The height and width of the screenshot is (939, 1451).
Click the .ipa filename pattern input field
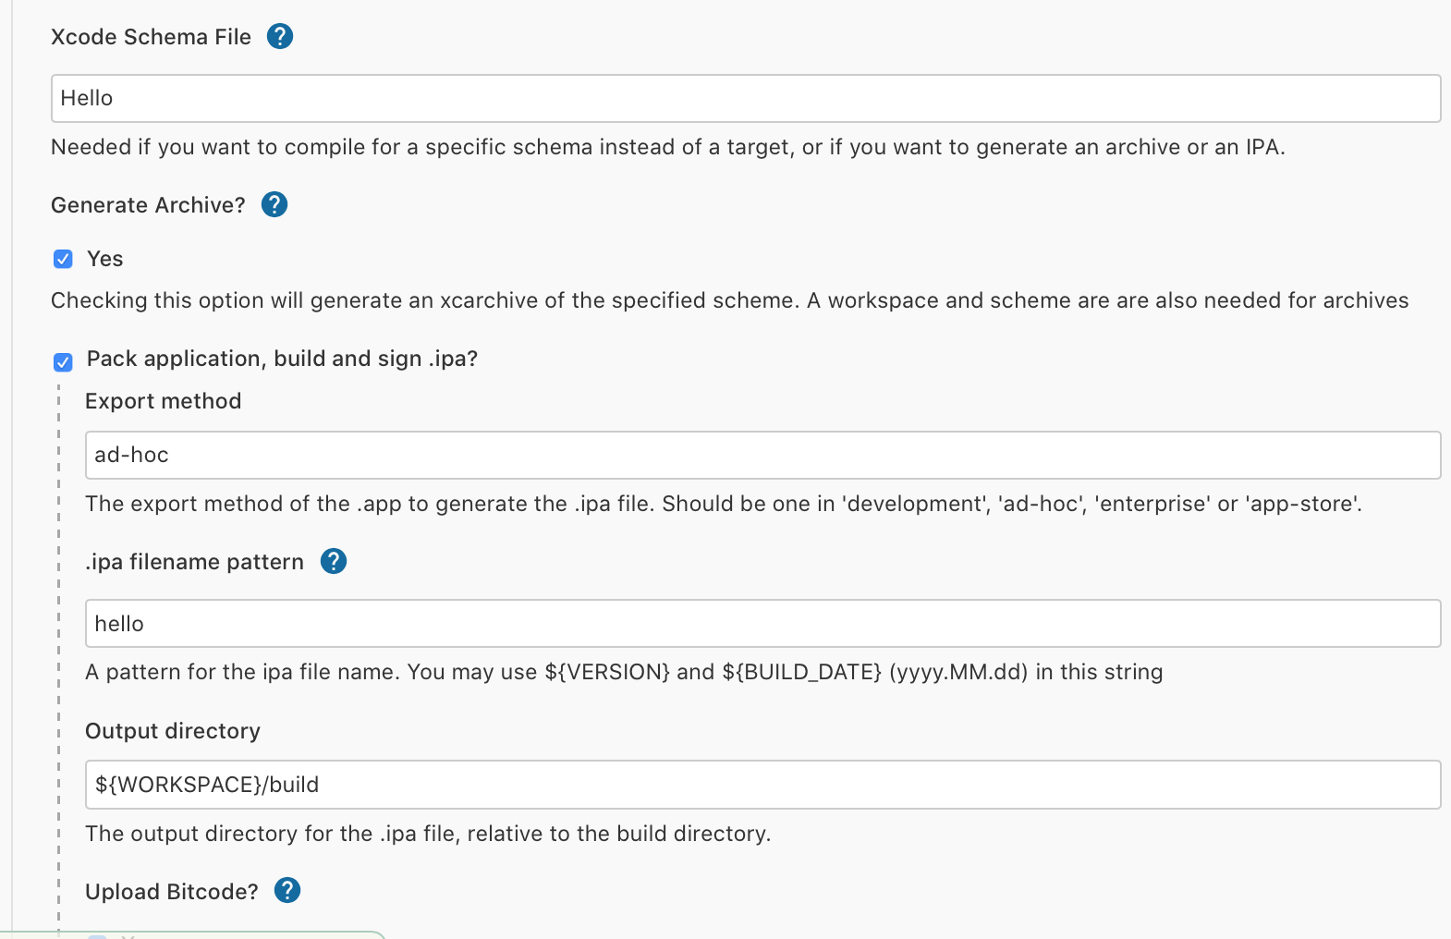pyautogui.click(x=762, y=624)
